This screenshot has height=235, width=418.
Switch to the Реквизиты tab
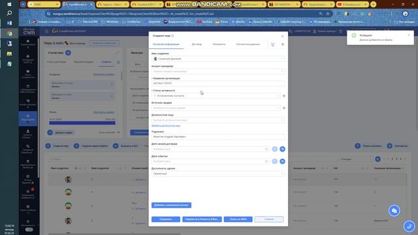[x=219, y=44]
